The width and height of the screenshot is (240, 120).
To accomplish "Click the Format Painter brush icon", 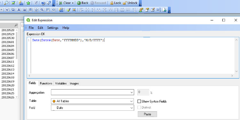I will [68, 10].
